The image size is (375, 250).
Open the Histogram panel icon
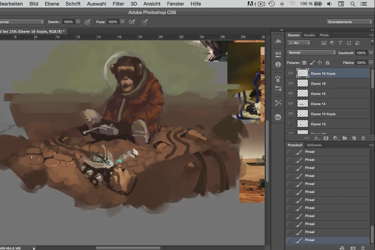click(278, 41)
